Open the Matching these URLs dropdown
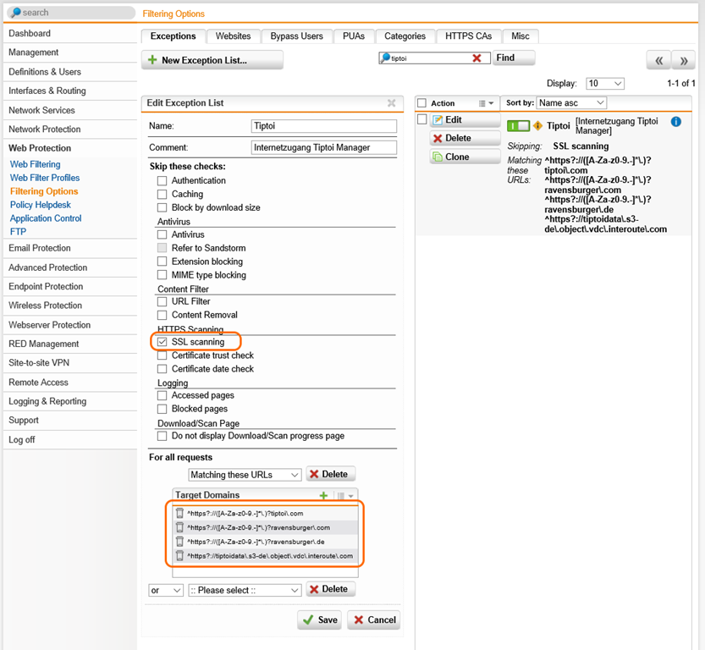Image resolution: width=705 pixels, height=650 pixels. point(245,475)
